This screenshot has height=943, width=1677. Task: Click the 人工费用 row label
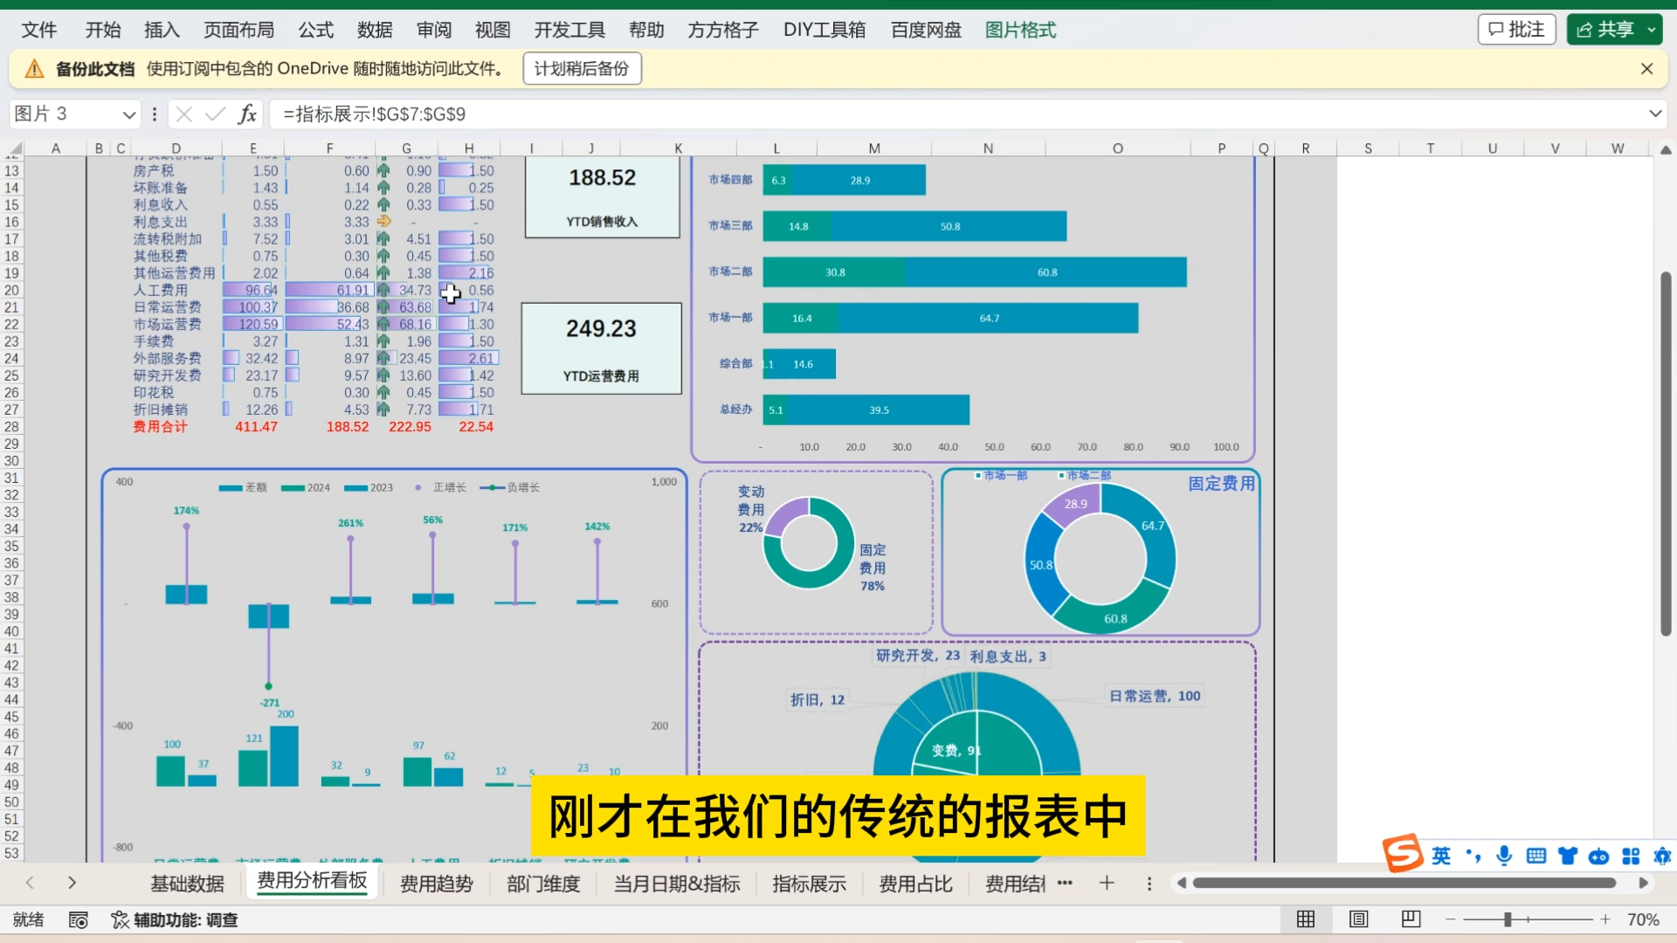tap(160, 290)
